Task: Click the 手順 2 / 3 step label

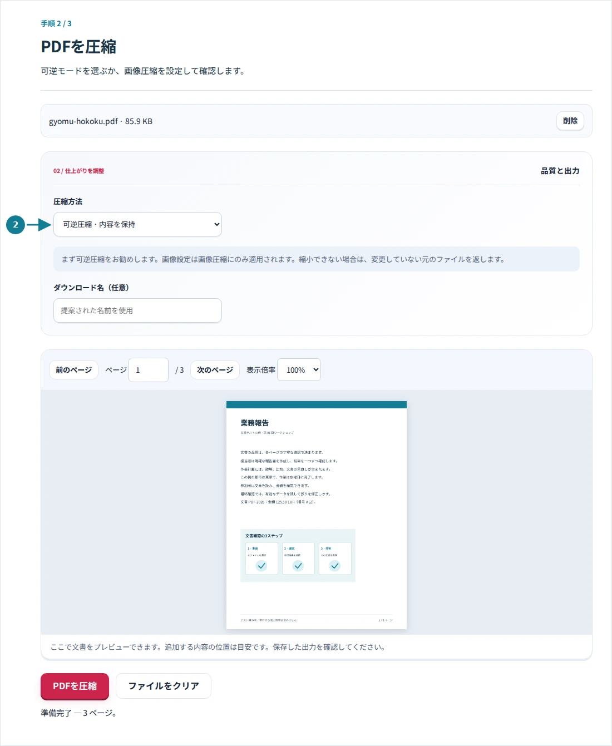Action: (56, 23)
